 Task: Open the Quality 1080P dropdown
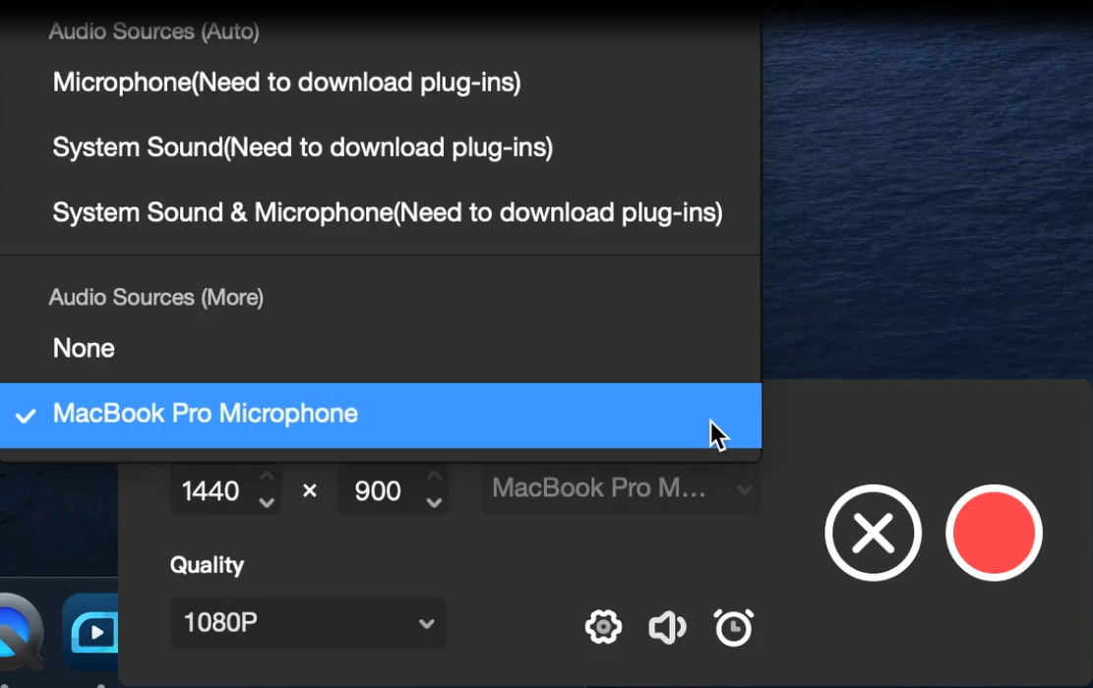tap(307, 622)
